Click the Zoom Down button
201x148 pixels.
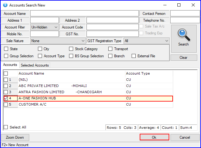tap(15, 137)
